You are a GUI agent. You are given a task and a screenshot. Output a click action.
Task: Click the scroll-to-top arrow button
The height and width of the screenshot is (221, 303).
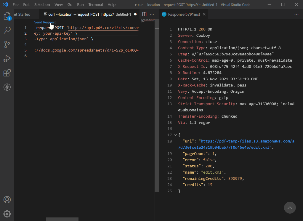(290, 208)
